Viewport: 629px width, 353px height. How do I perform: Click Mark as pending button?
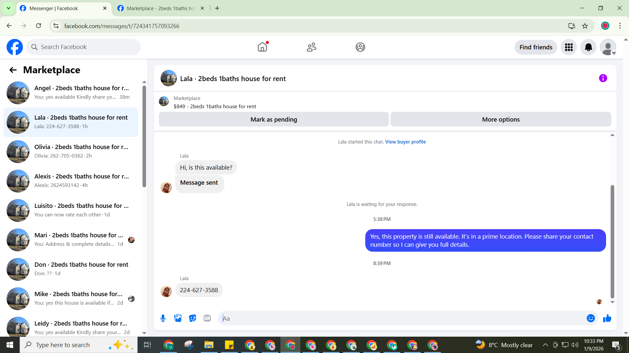pos(274,120)
